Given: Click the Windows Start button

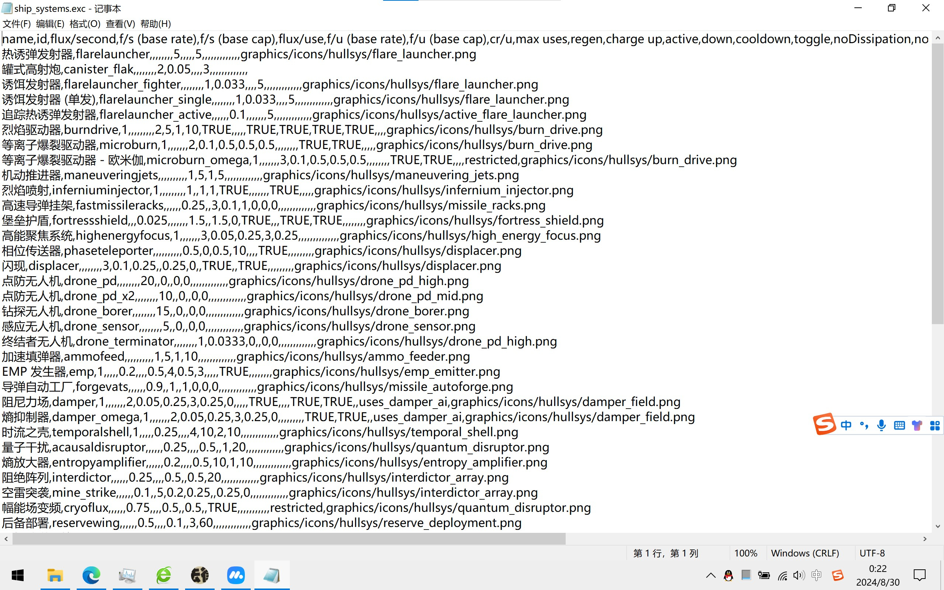Looking at the screenshot, I should click(18, 575).
